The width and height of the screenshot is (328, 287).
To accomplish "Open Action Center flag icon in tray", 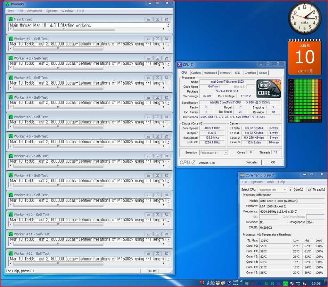I will (292, 283).
